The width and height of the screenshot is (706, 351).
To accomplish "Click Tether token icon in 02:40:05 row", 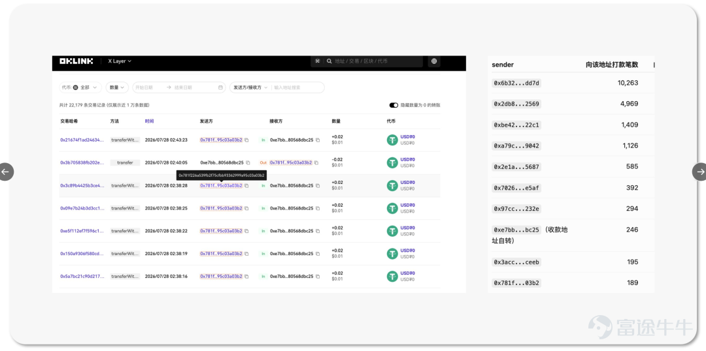I will pyautogui.click(x=392, y=162).
